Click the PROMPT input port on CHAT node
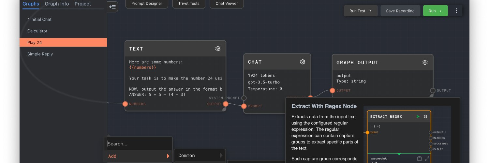 coord(244,106)
